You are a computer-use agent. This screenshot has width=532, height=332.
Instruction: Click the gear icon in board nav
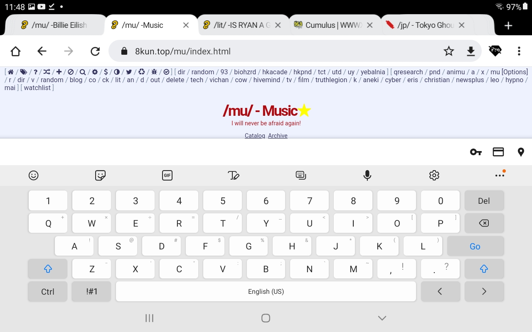pyautogui.click(x=95, y=72)
